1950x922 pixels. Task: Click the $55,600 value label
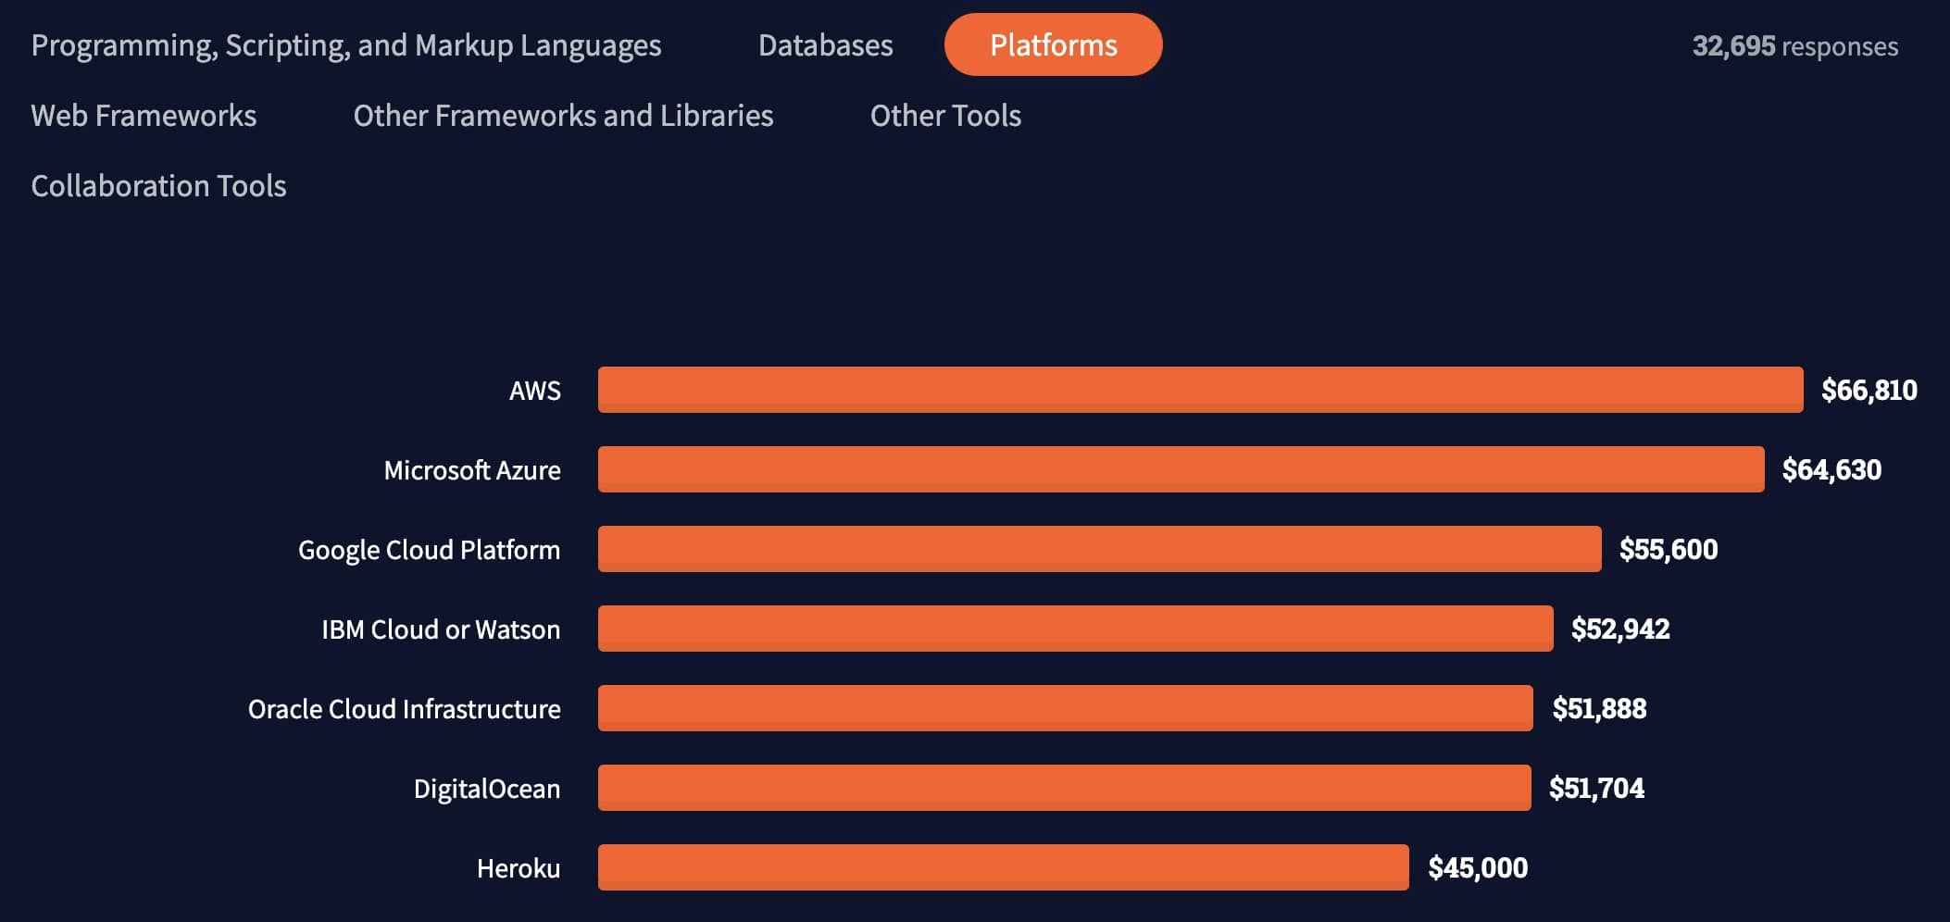click(x=1668, y=549)
